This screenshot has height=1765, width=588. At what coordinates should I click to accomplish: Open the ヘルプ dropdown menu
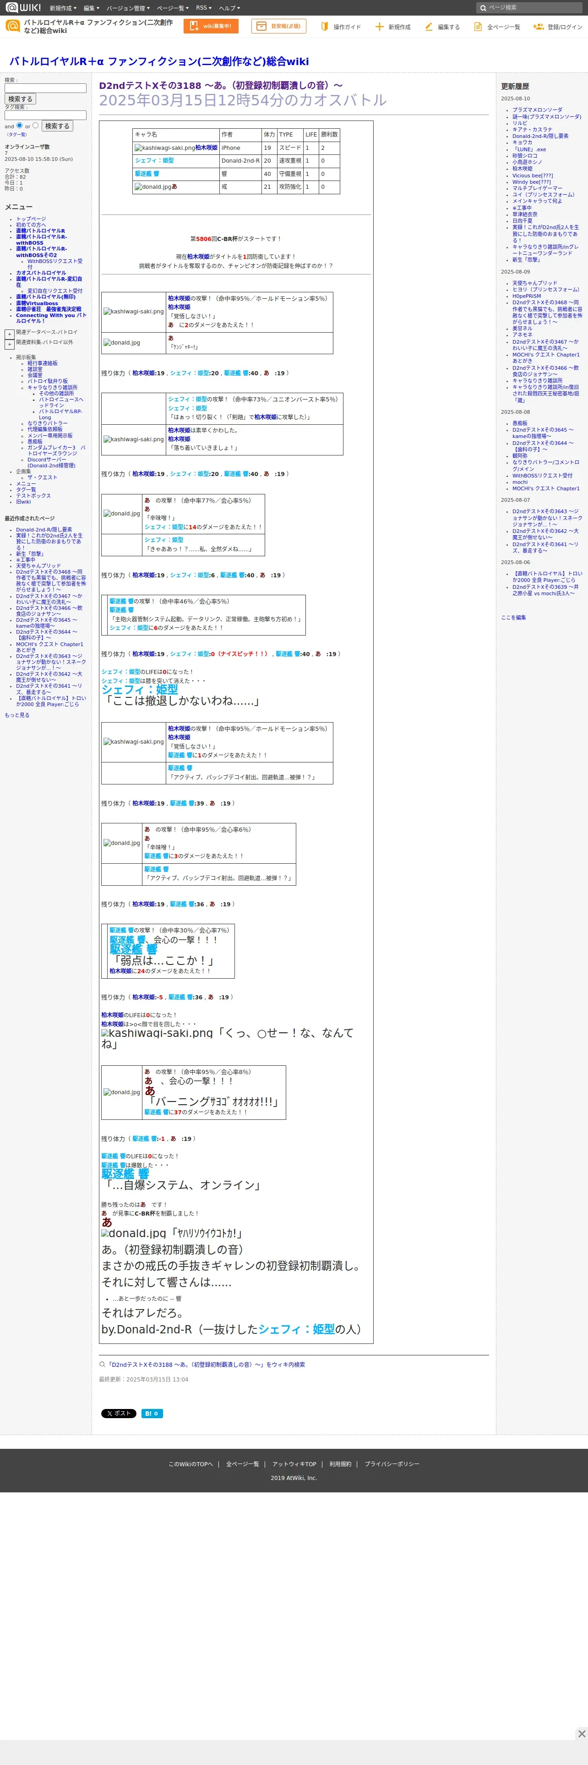click(x=229, y=8)
